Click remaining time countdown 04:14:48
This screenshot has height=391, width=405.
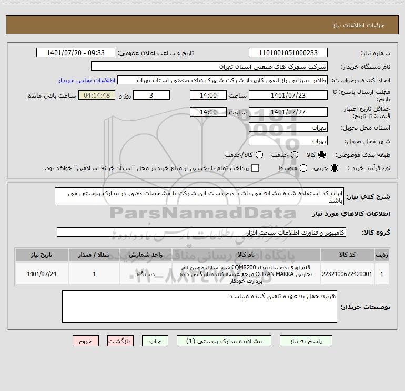click(97, 95)
